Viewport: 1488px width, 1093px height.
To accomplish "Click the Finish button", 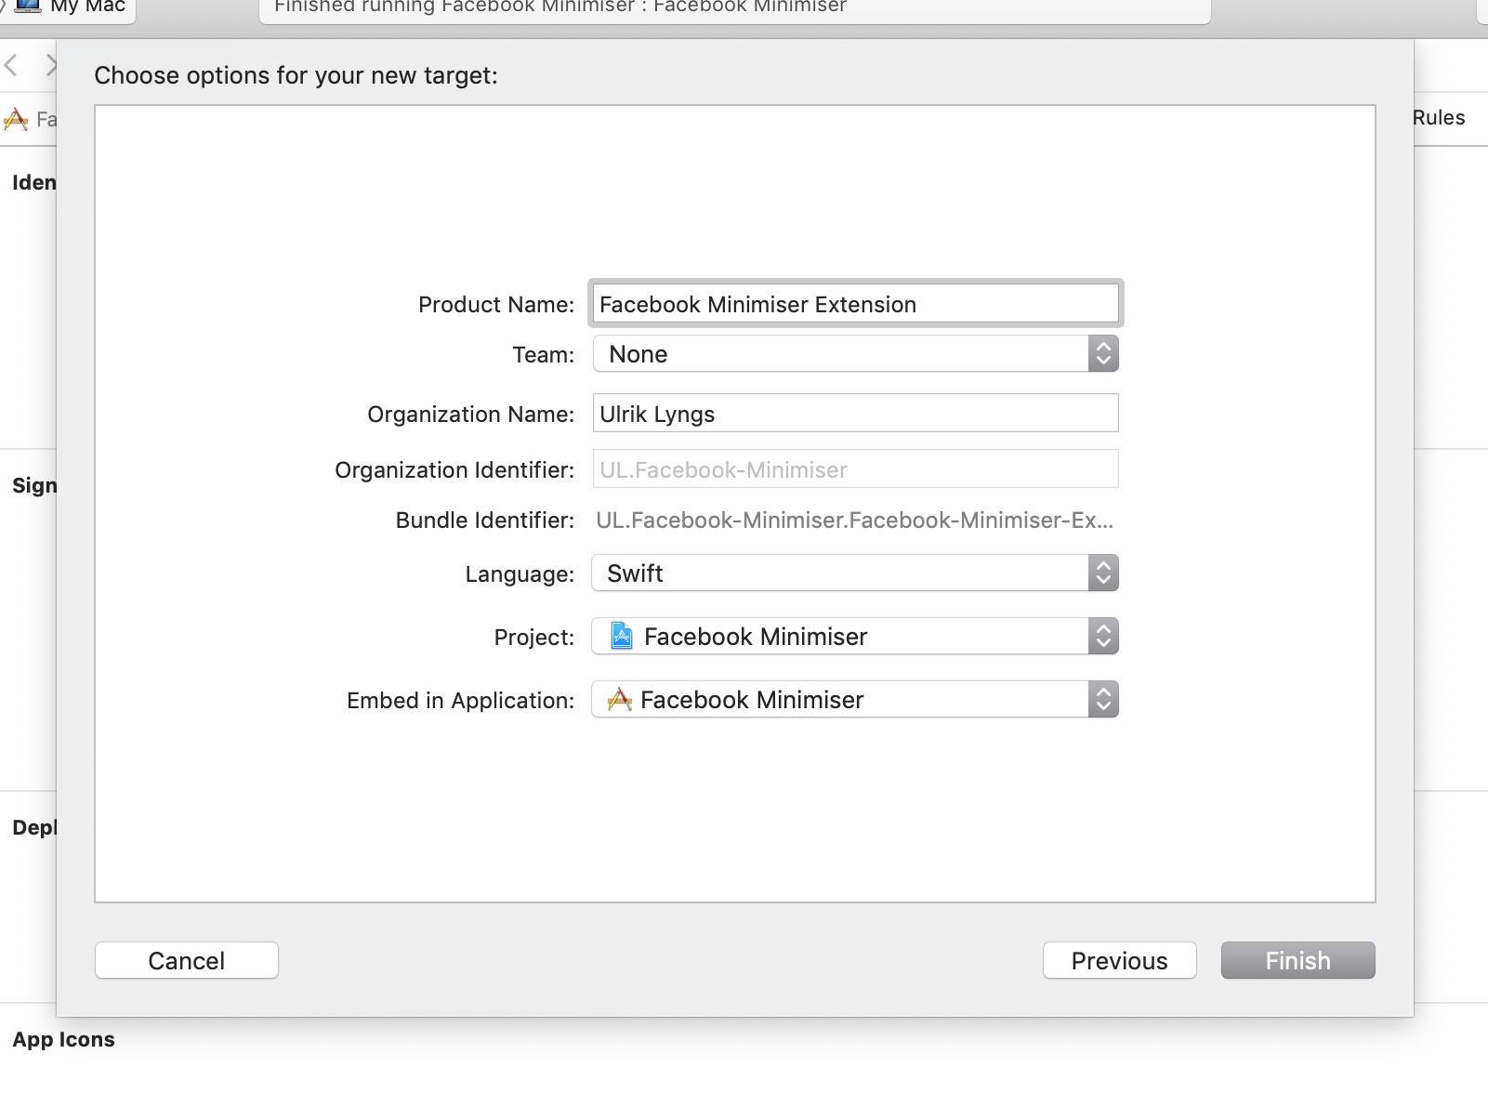I will [x=1298, y=960].
